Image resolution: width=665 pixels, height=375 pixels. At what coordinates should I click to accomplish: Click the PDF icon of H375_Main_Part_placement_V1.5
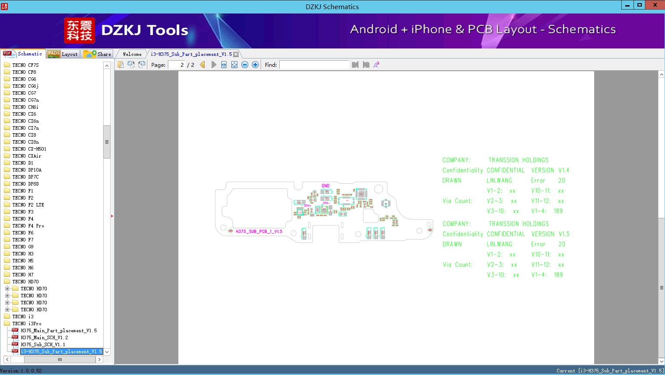15,330
